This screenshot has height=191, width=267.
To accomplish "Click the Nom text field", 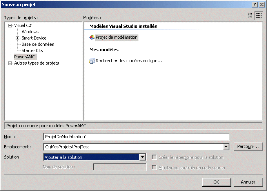I will click(136, 136).
